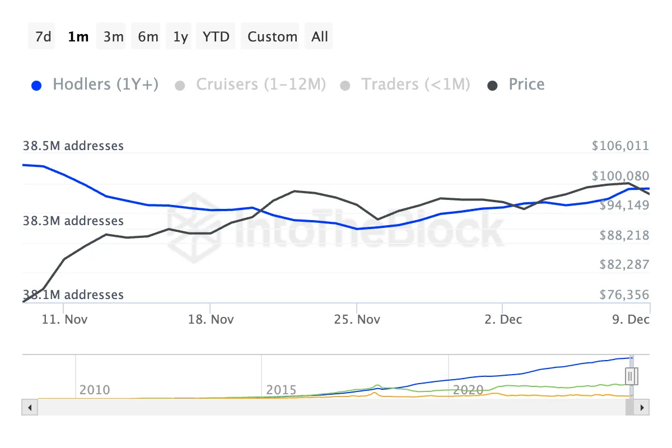Click the gray Traders legend dot

tap(346, 86)
